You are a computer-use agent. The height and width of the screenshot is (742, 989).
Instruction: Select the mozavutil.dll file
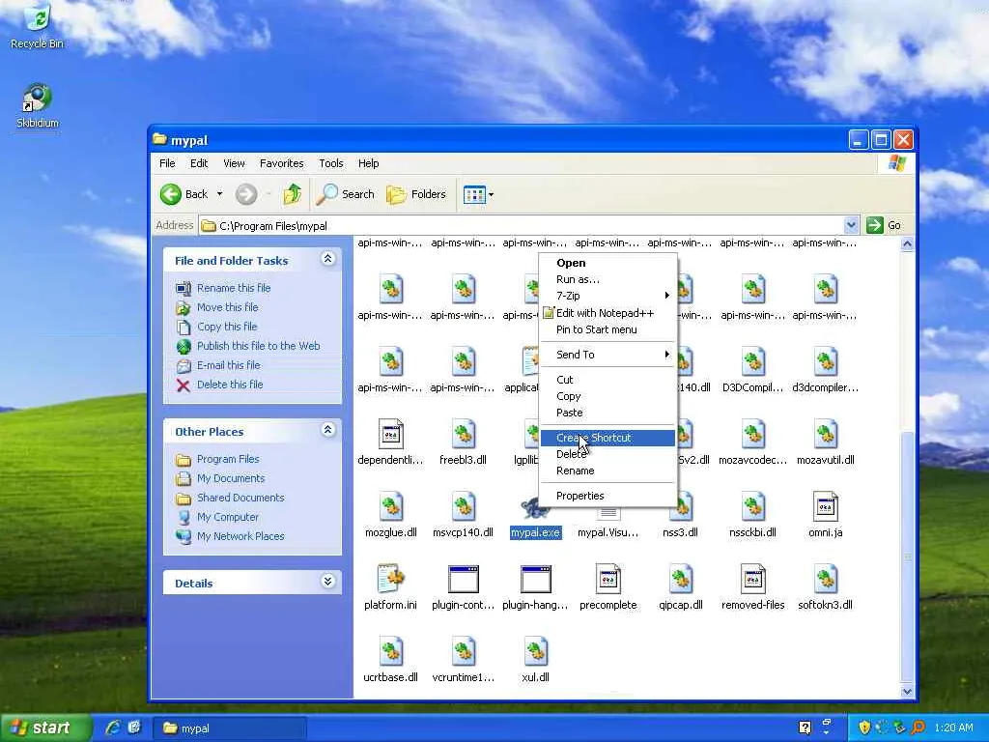[825, 442]
